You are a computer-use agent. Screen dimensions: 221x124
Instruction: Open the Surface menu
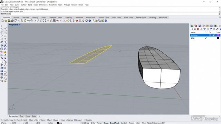point(23,5)
